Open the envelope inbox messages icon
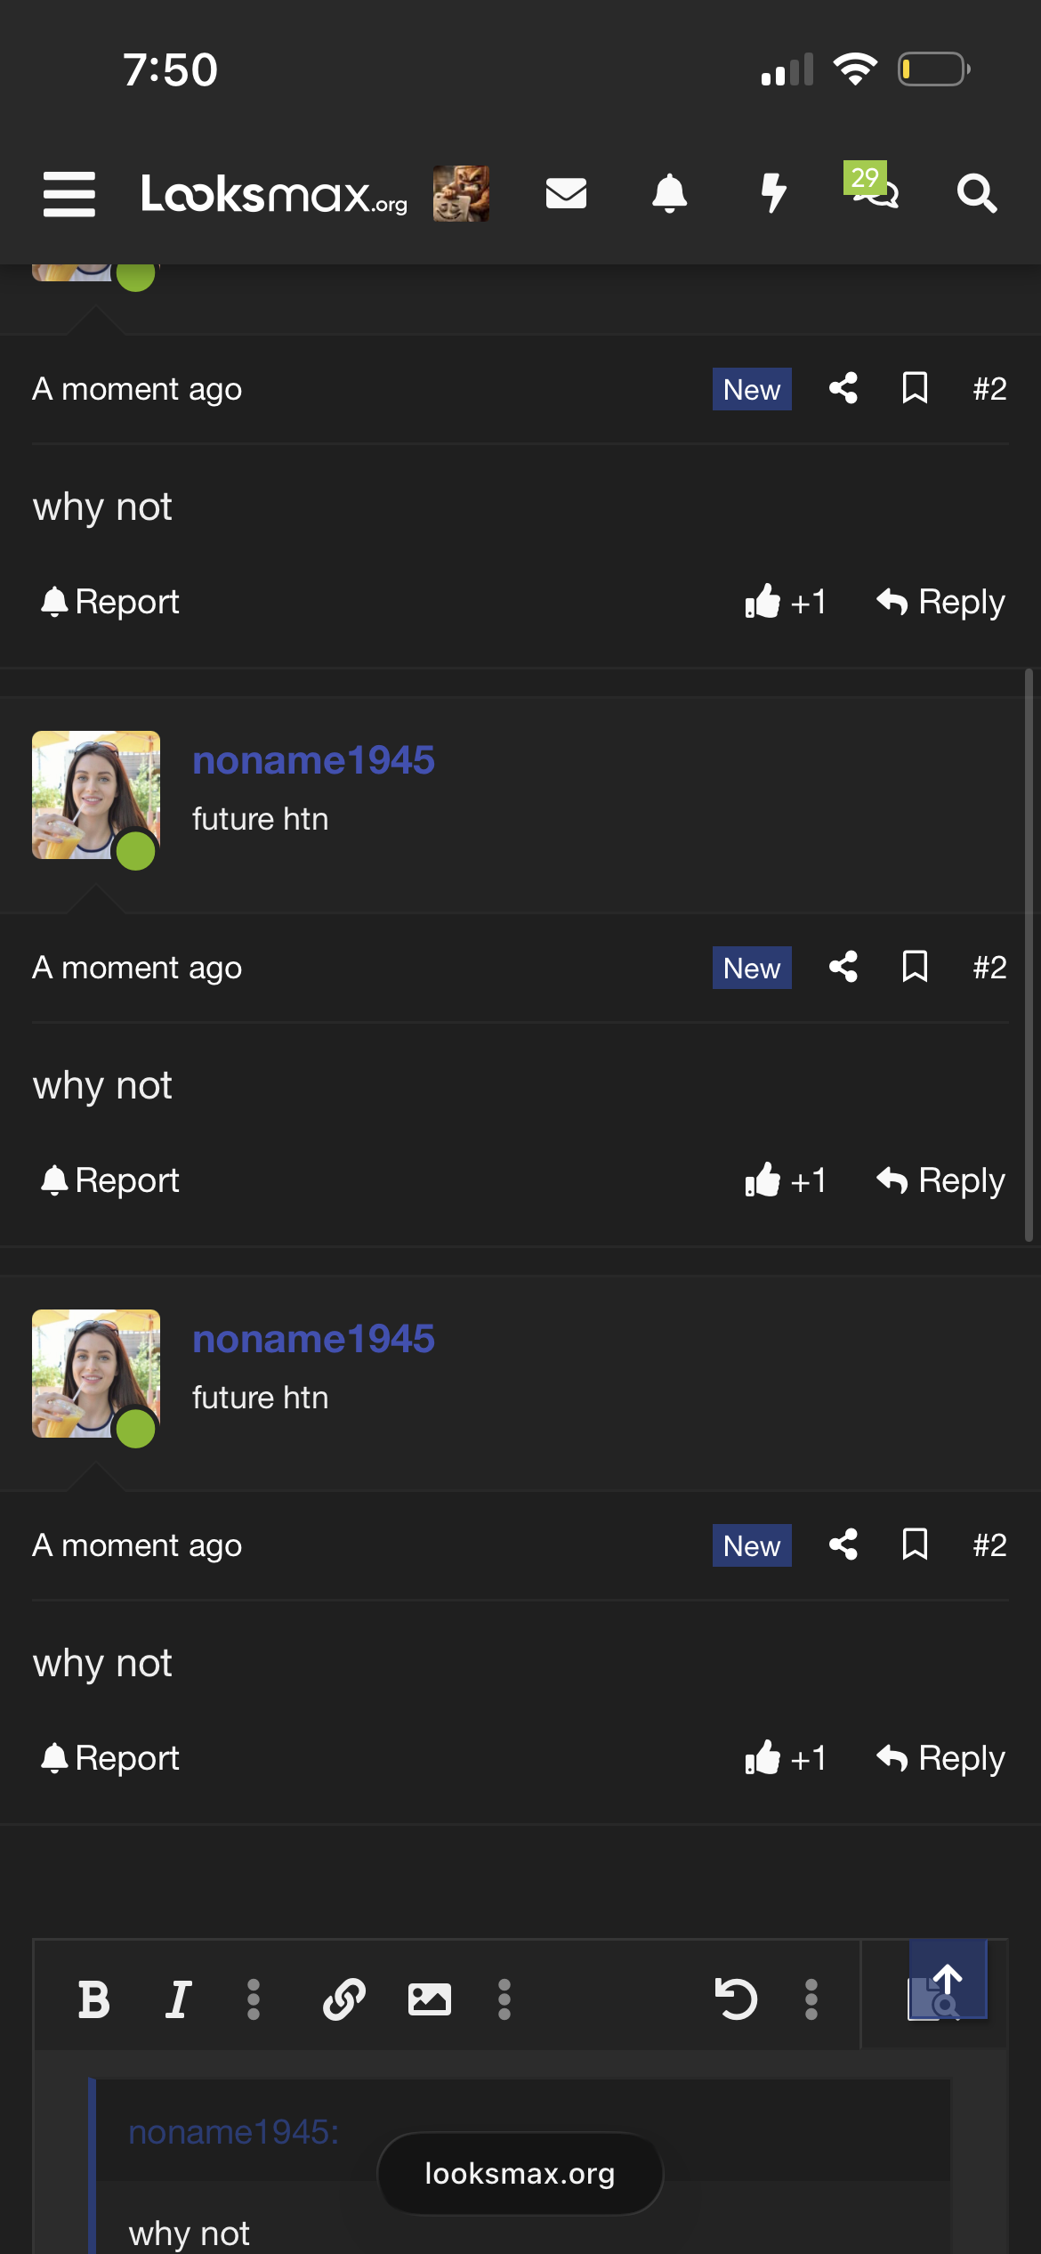Viewport: 1041px width, 2254px height. tap(566, 193)
